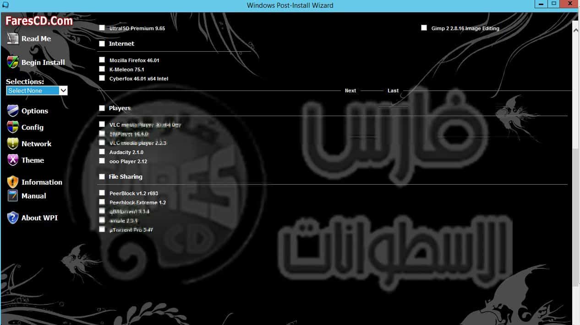Check Gimp 2 2.8.16 Image Editing
The image size is (580, 325).
(x=424, y=28)
